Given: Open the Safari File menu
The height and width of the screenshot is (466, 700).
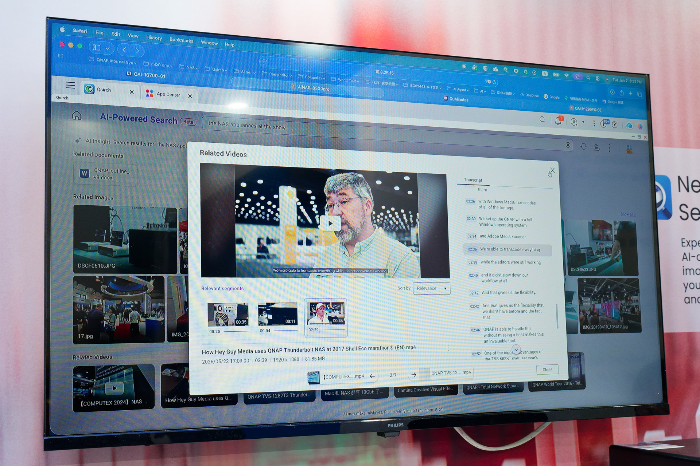Looking at the screenshot, I should [x=99, y=32].
